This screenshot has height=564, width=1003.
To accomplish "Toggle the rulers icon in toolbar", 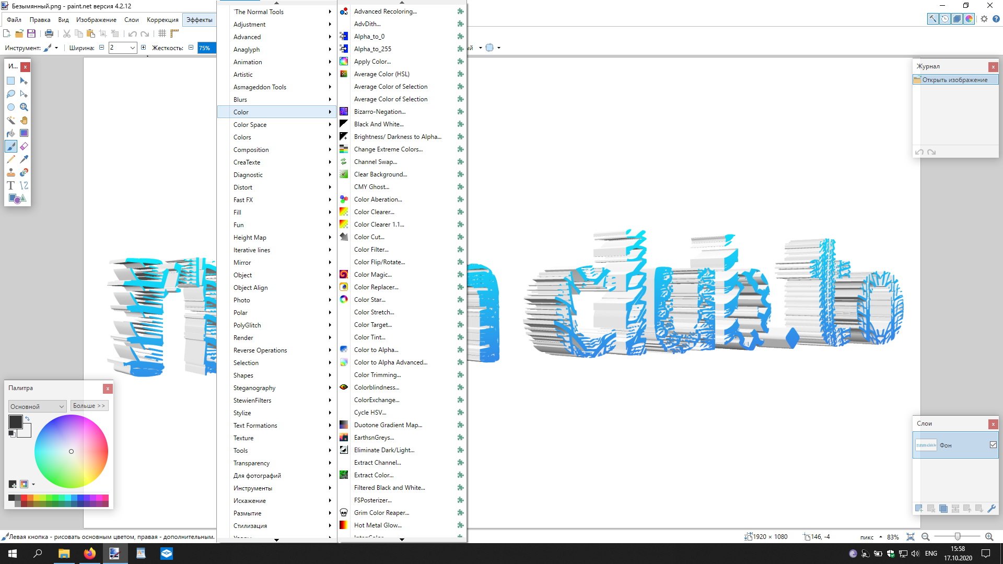I will coord(174,33).
